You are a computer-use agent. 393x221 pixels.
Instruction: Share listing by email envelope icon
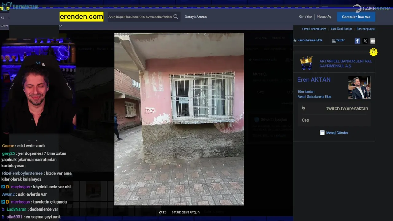click(373, 41)
